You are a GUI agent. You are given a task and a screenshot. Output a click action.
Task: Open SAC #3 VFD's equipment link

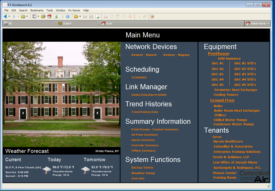pos(245,74)
